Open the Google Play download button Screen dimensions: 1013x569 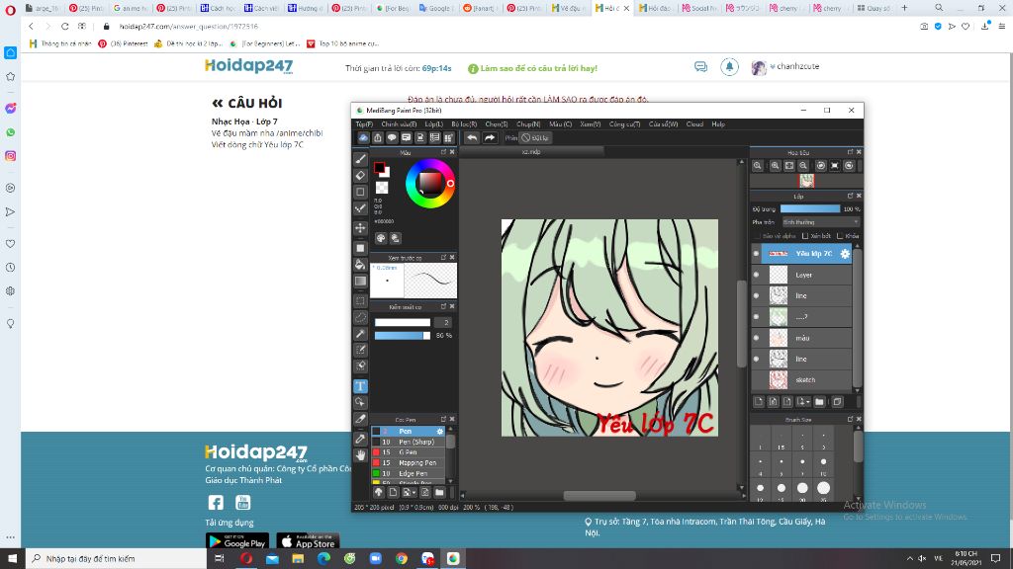pyautogui.click(x=237, y=542)
